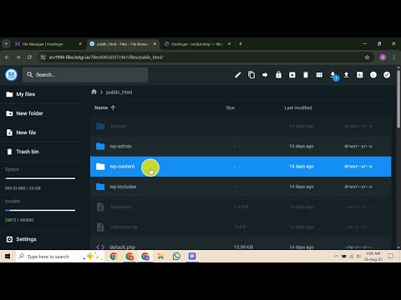Click the Windows taskbar search box
Screen dimensions: 401x300
click(x=59, y=256)
